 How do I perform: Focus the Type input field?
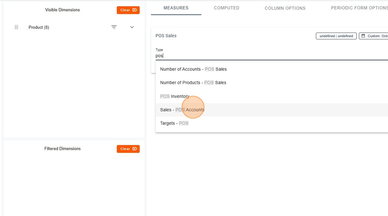pyautogui.click(x=272, y=56)
